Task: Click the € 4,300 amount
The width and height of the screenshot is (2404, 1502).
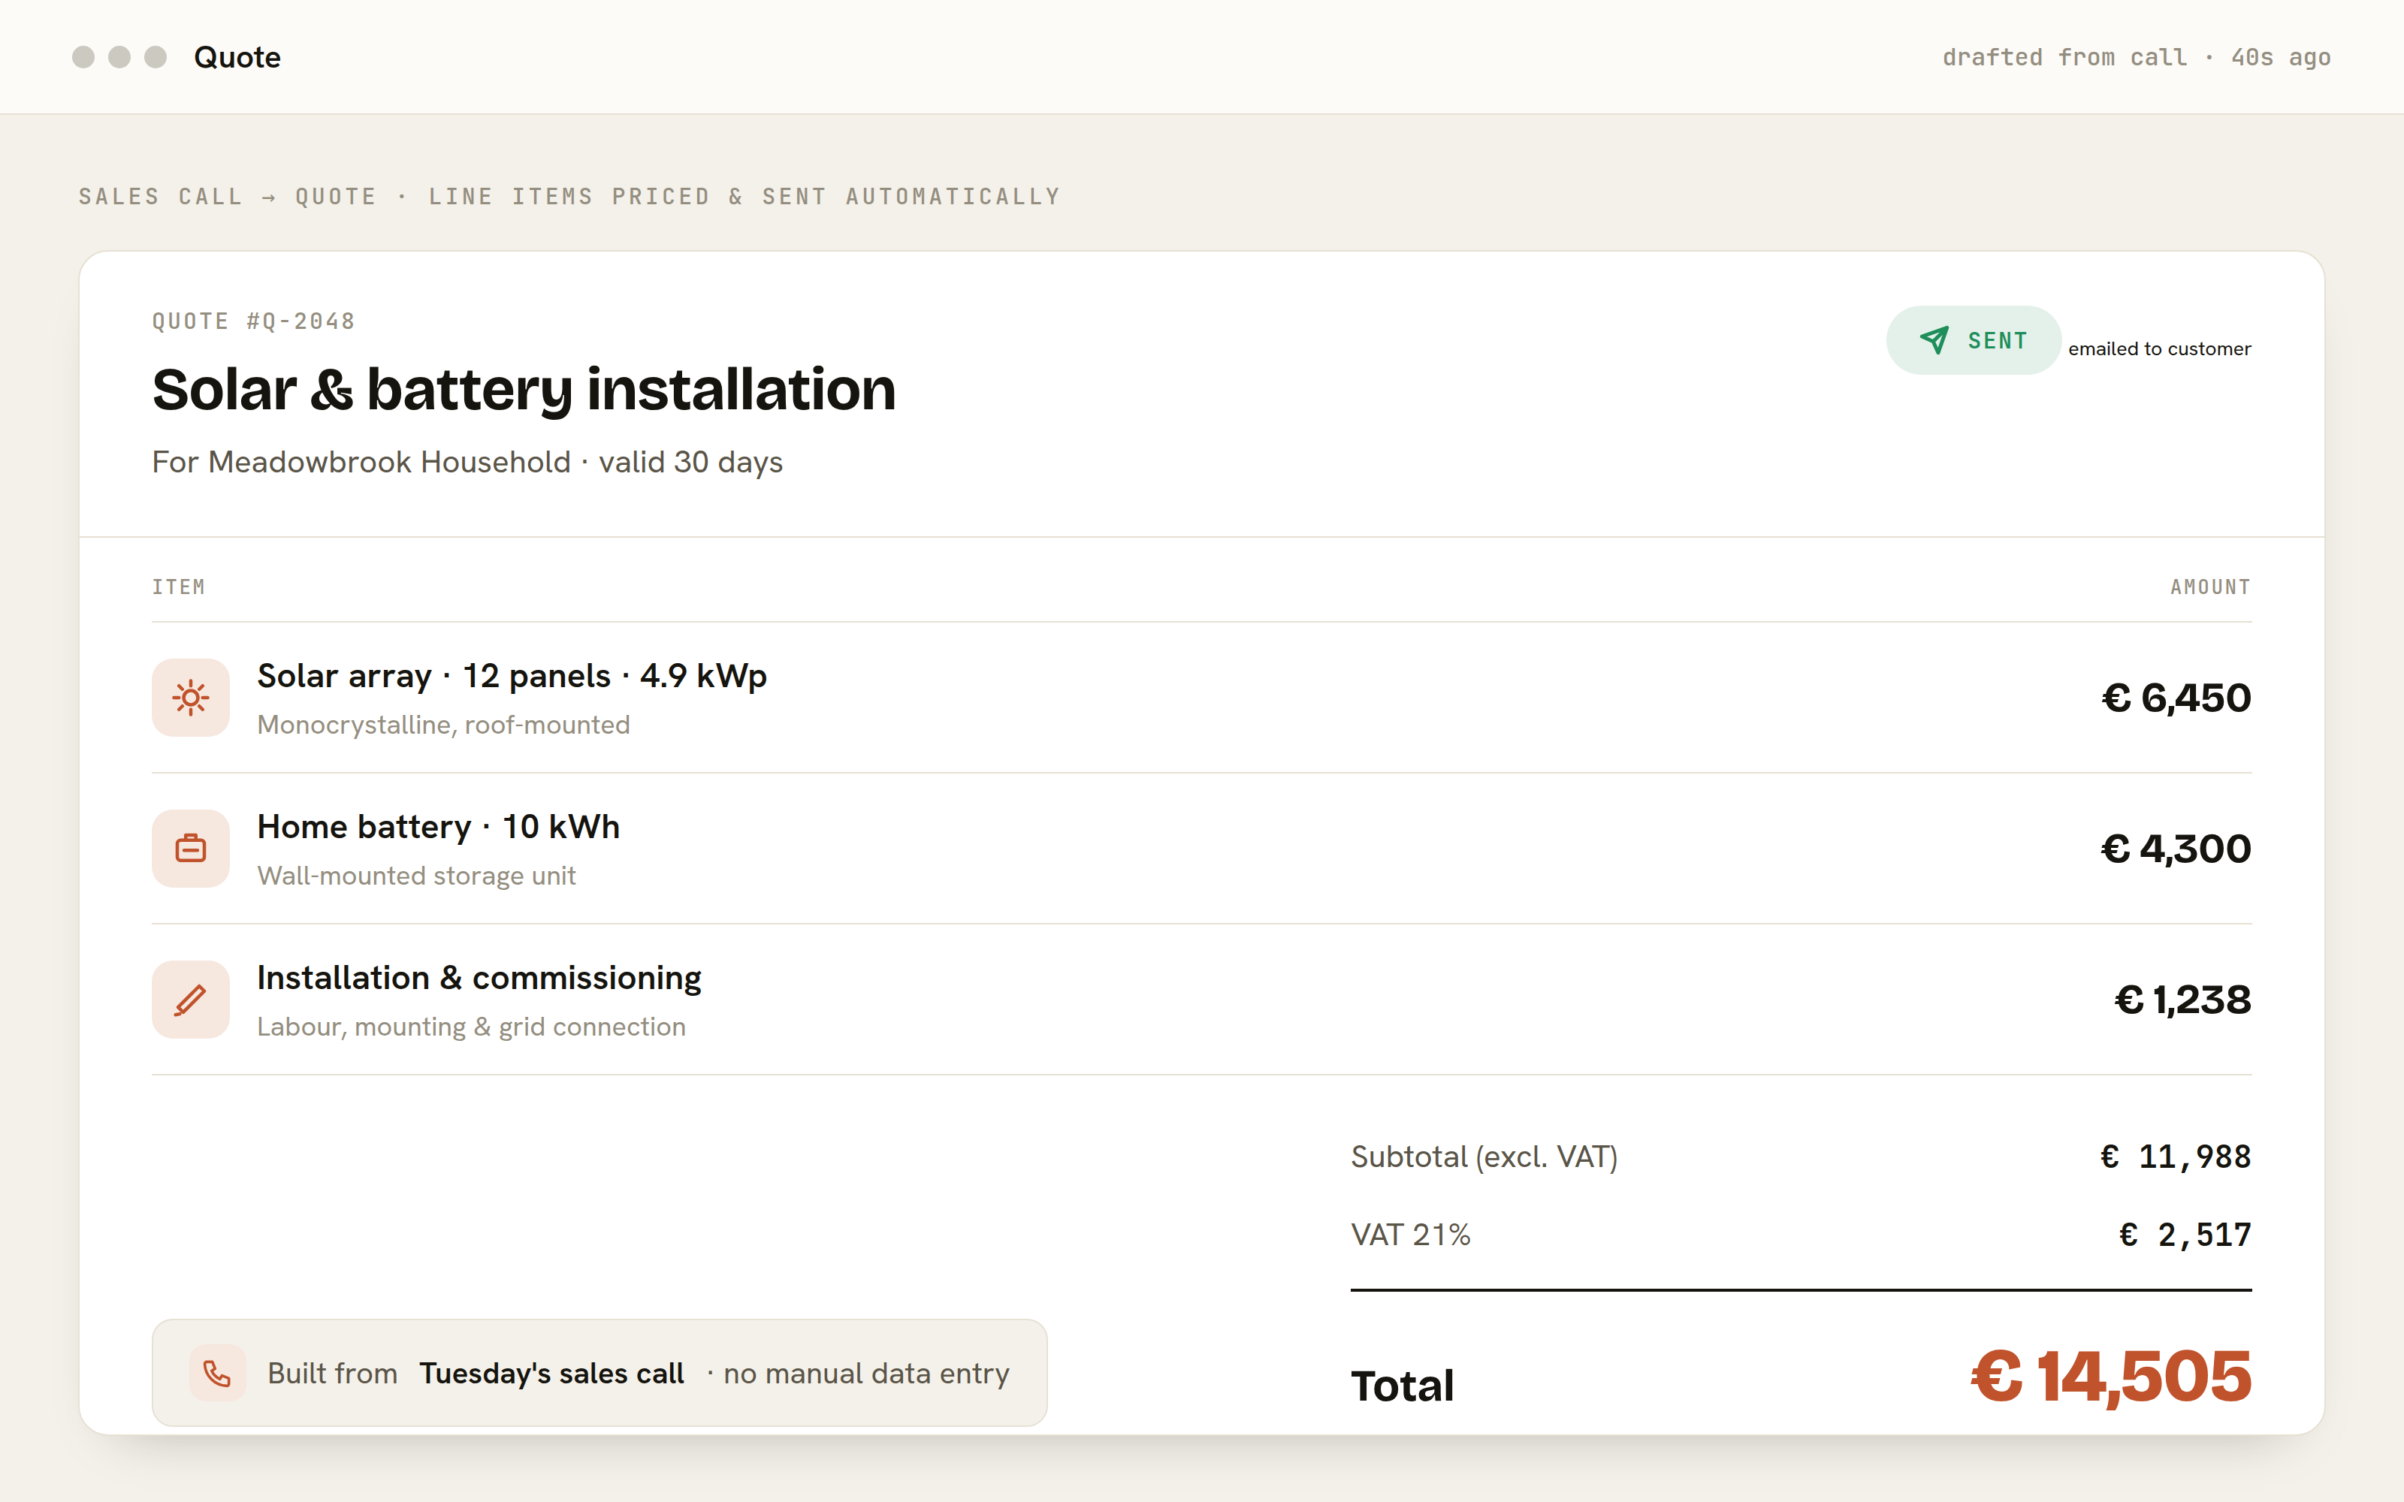Action: pyautogui.click(x=2176, y=849)
